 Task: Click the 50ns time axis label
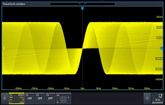pyautogui.click(x=99, y=88)
